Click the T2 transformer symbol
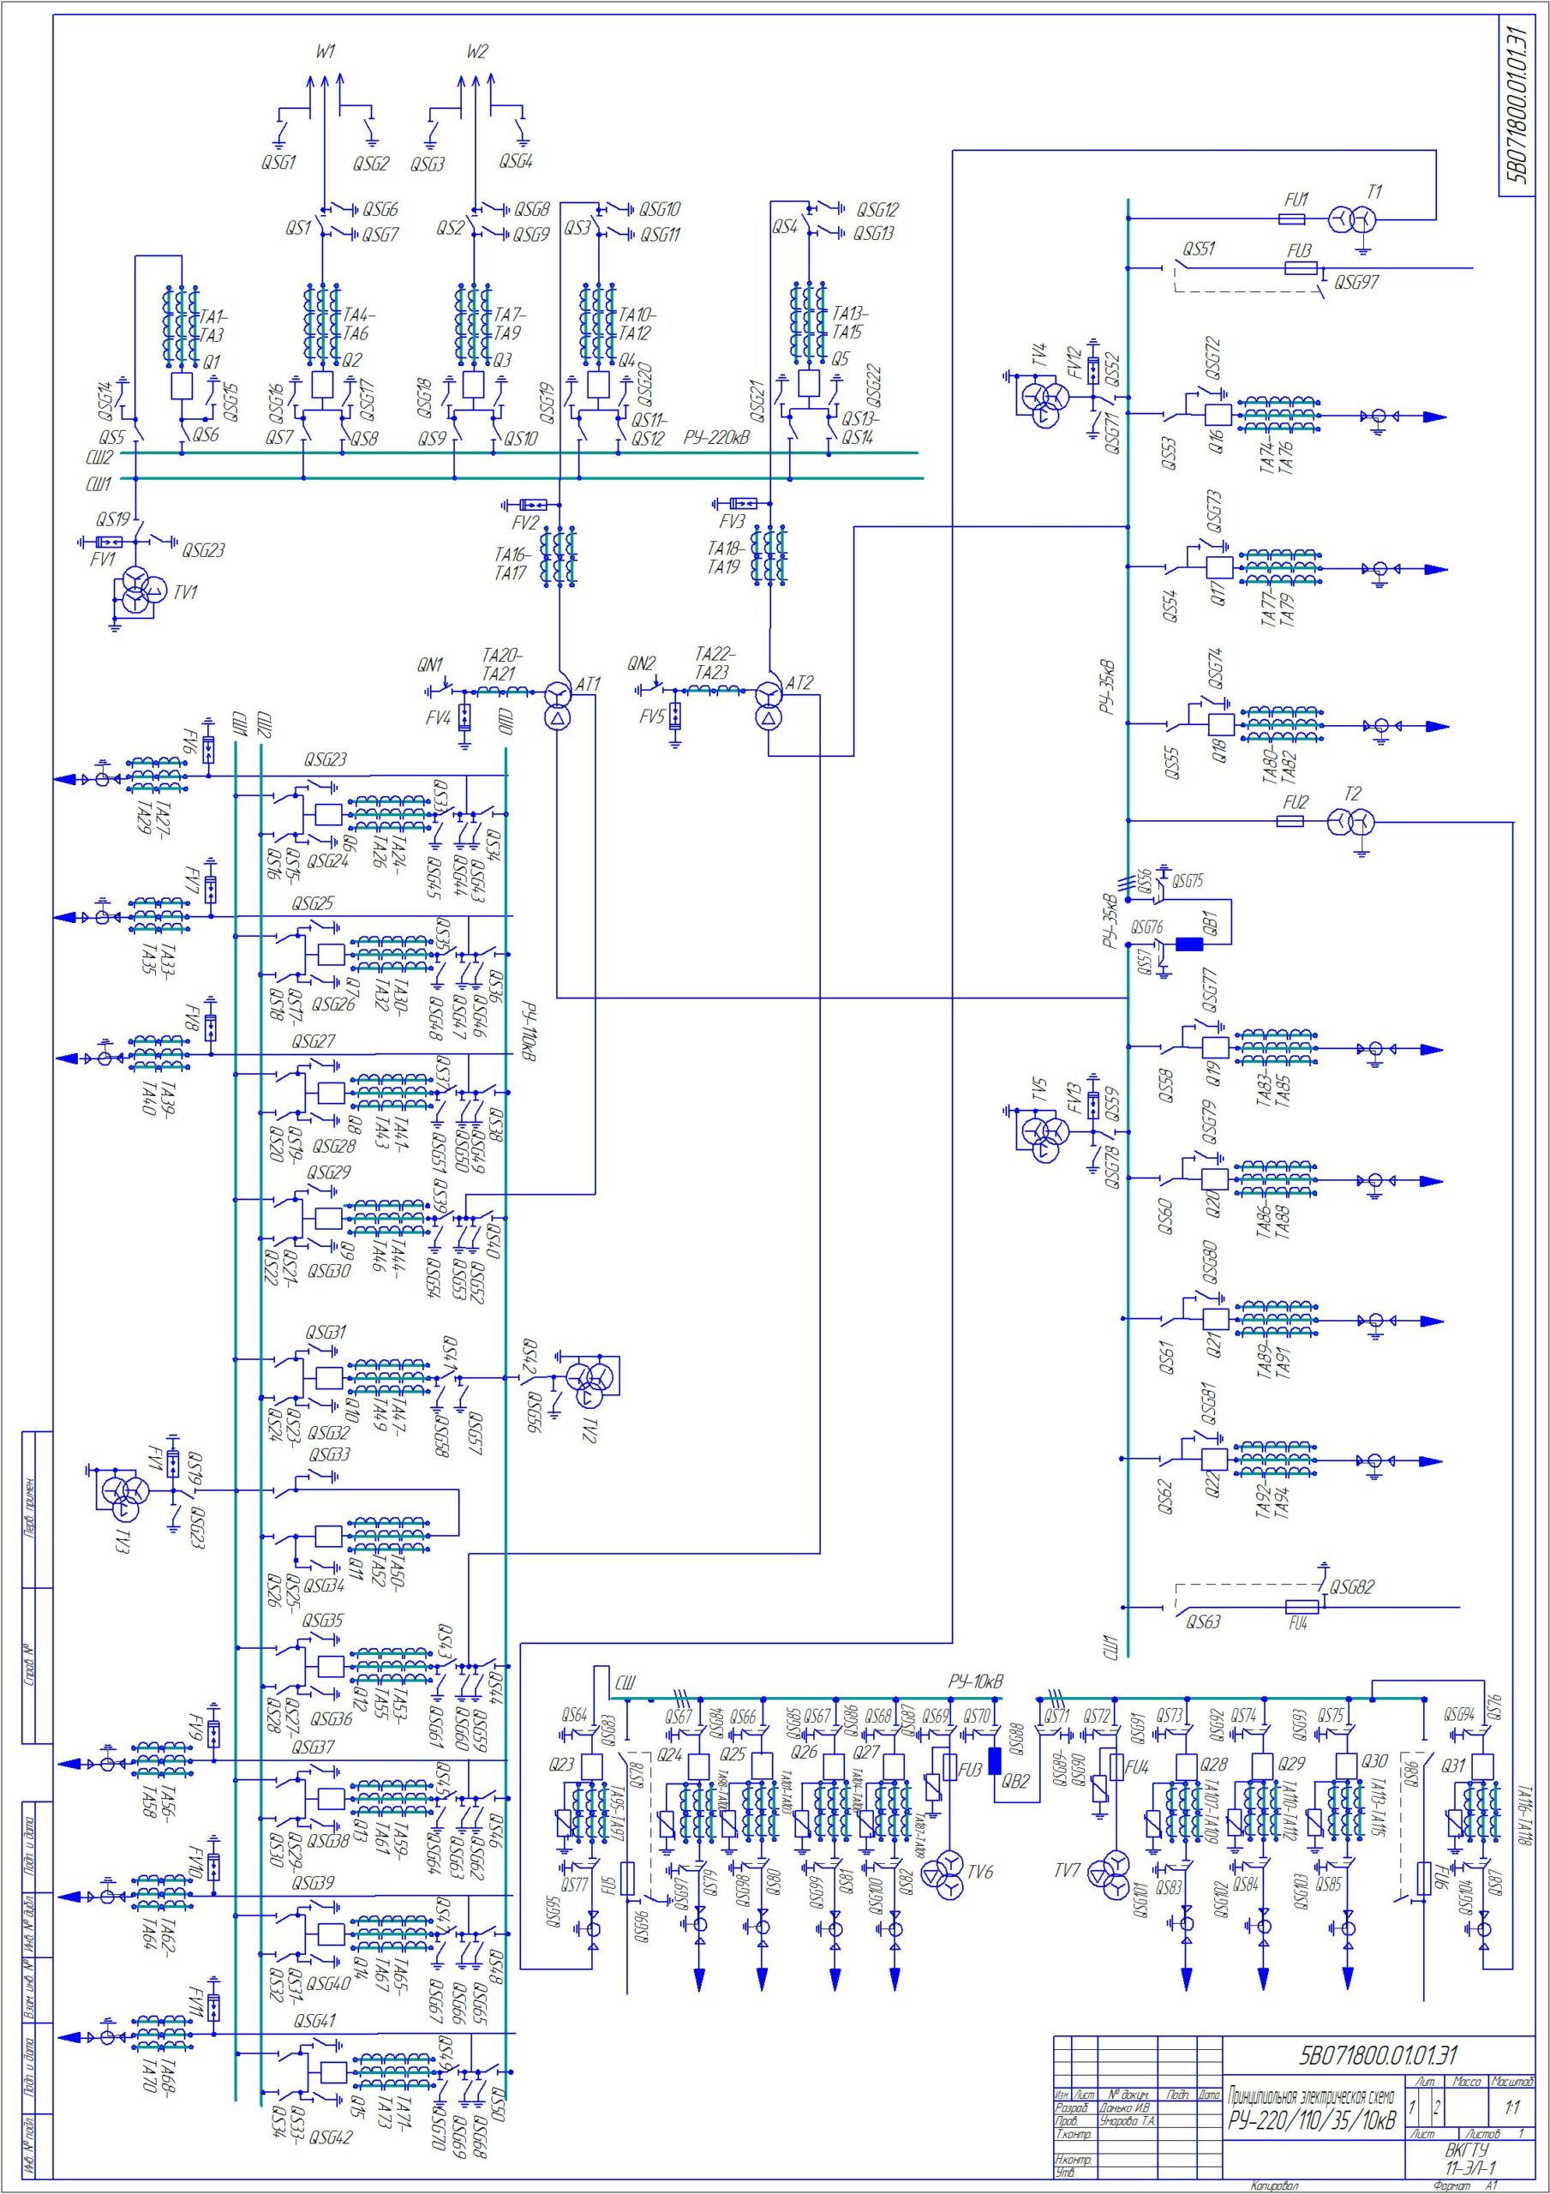Viewport: 1550px width, 2194px height. tap(1351, 821)
